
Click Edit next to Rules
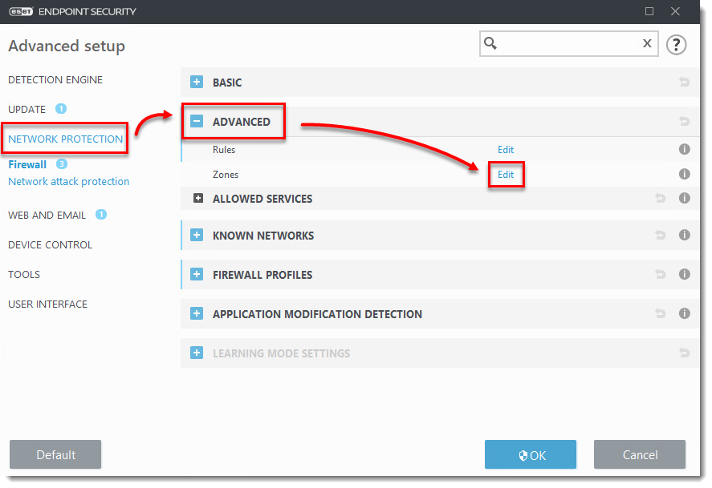pyautogui.click(x=506, y=150)
